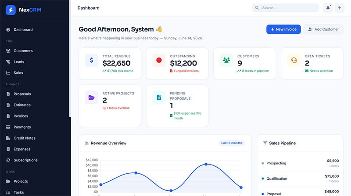Click the New Invoice button
The width and height of the screenshot is (351, 196).
point(283,29)
